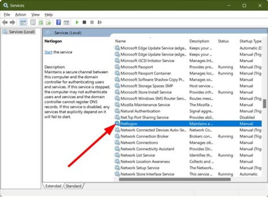
Task: Click 'Collects and' description cell
Action: click(x=201, y=161)
